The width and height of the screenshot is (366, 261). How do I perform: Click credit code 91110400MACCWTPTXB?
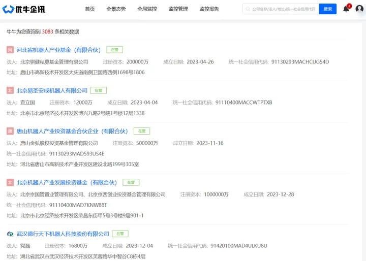point(243,103)
